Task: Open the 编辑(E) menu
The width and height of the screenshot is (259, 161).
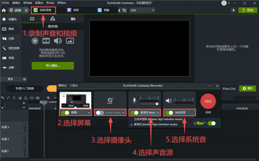Action: (16, 3)
